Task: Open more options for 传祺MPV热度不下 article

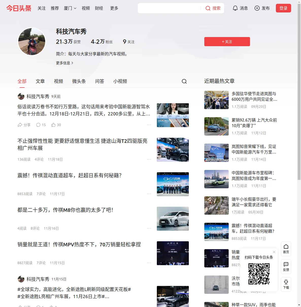Action: coord(149,263)
